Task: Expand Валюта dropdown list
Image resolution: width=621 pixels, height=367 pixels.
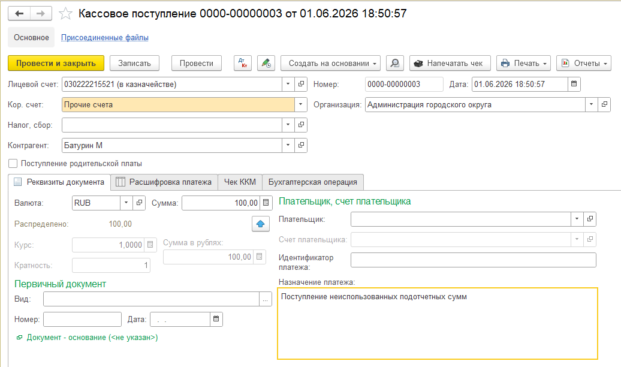Action: (126, 203)
